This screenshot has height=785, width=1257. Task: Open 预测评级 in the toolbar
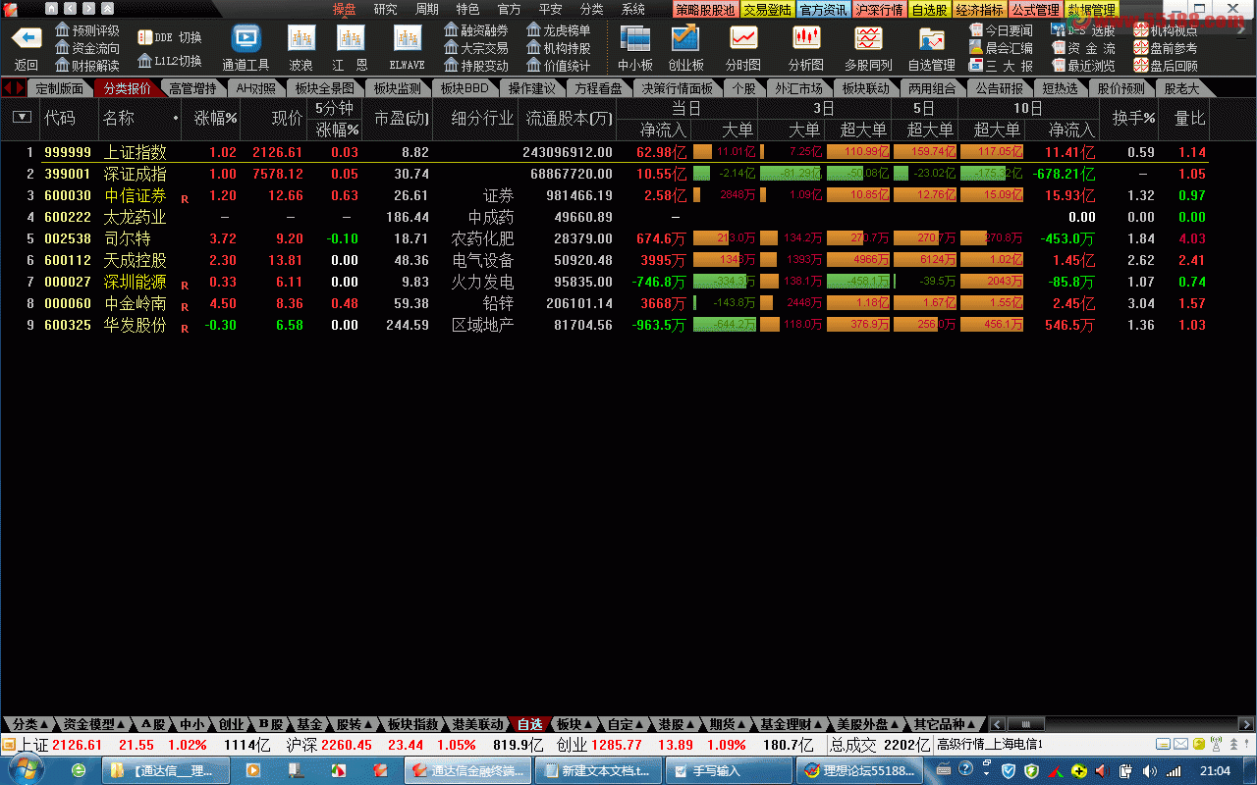[x=87, y=30]
